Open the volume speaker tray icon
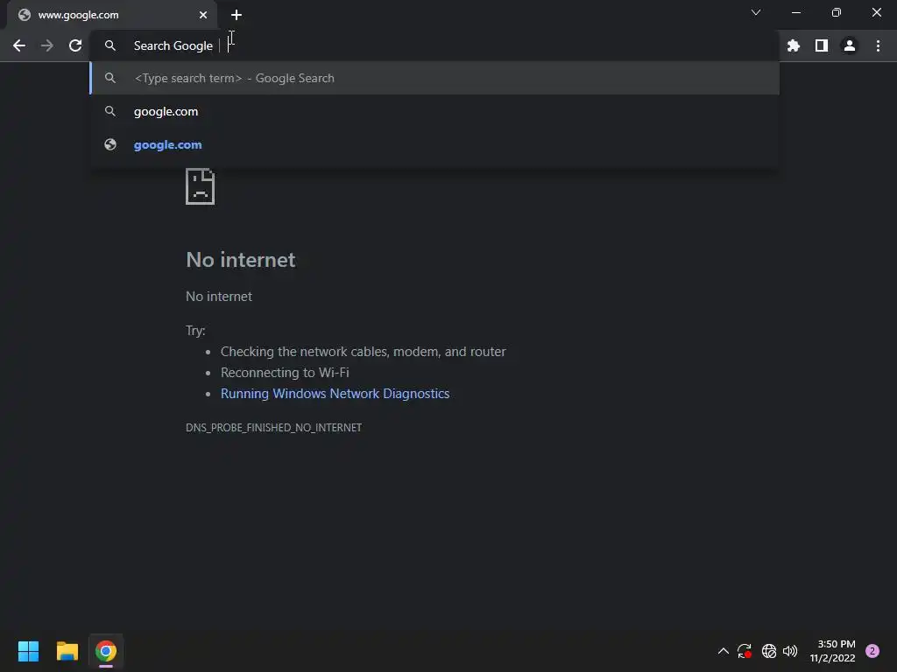The image size is (897, 672). pos(790,651)
